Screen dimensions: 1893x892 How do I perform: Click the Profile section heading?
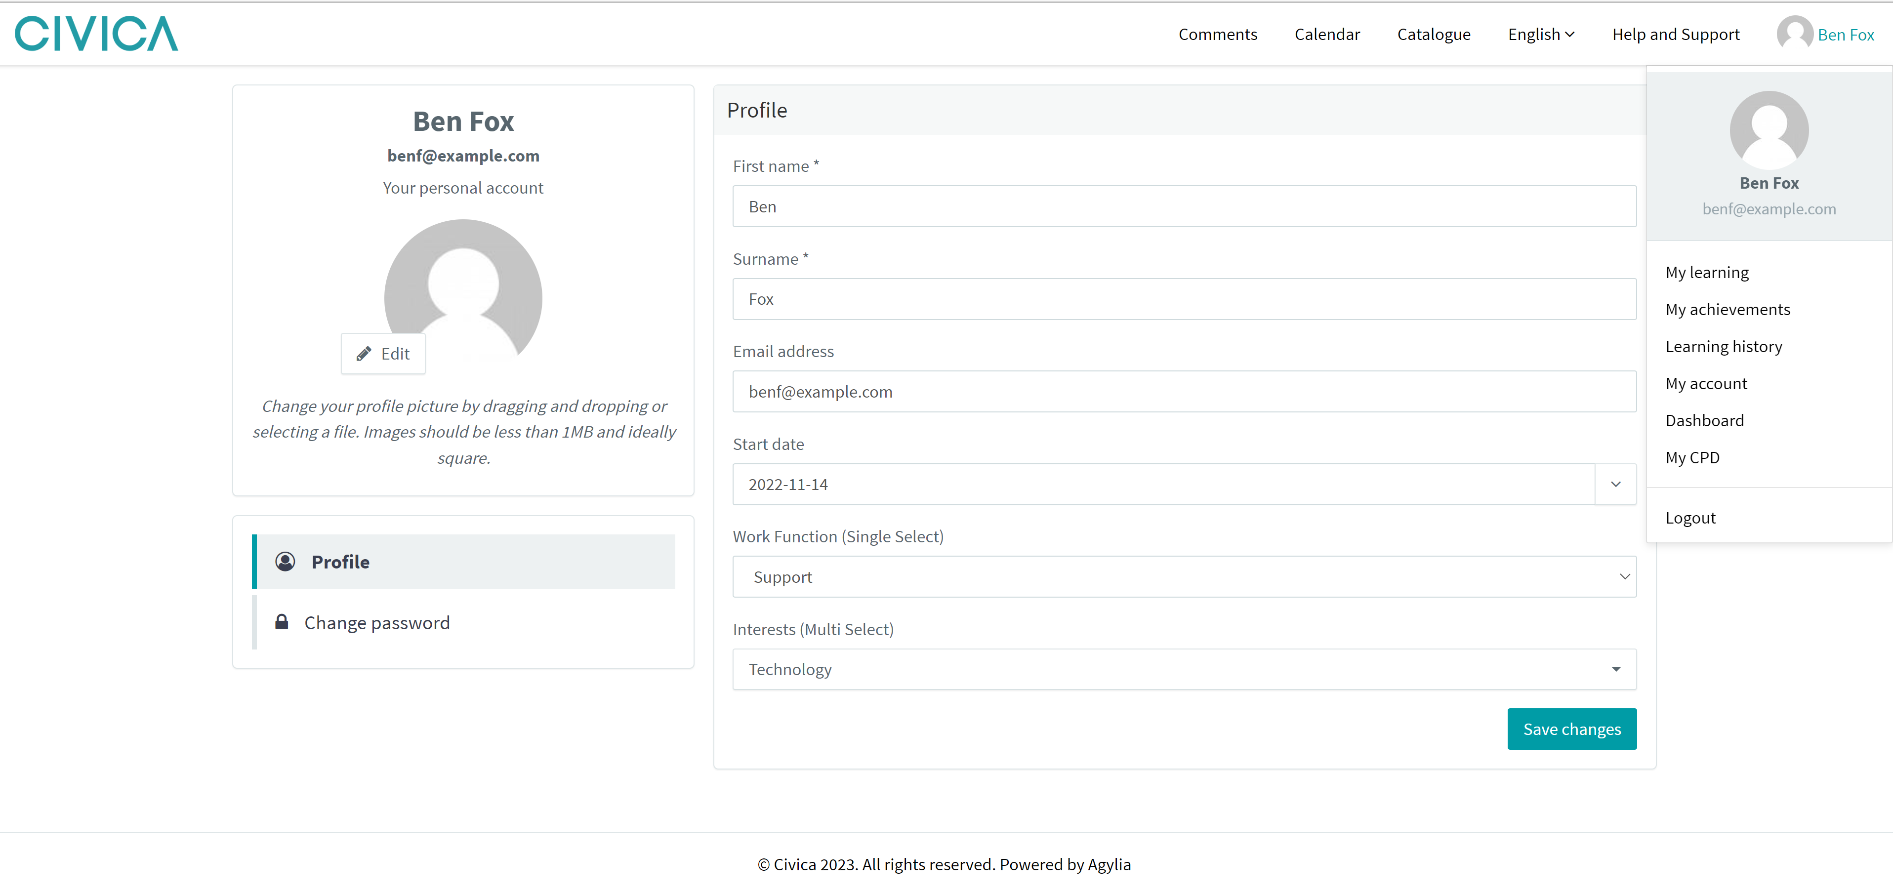click(x=757, y=110)
